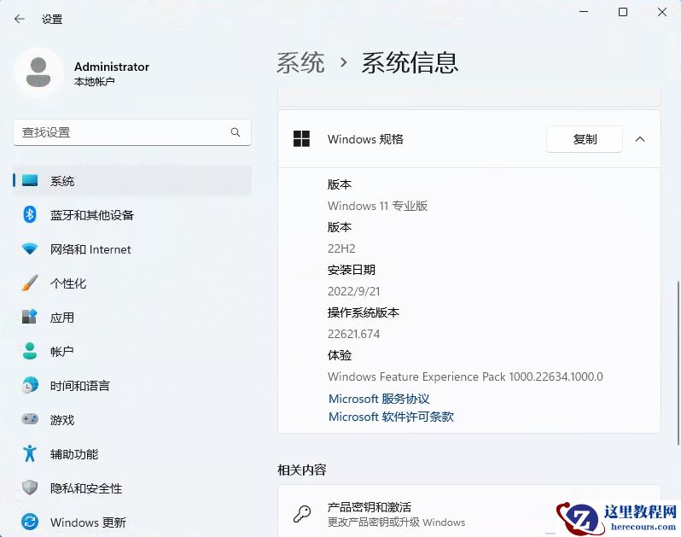This screenshot has height=537, width=681.
Task: Select the 22H2 version value
Action: tap(341, 248)
